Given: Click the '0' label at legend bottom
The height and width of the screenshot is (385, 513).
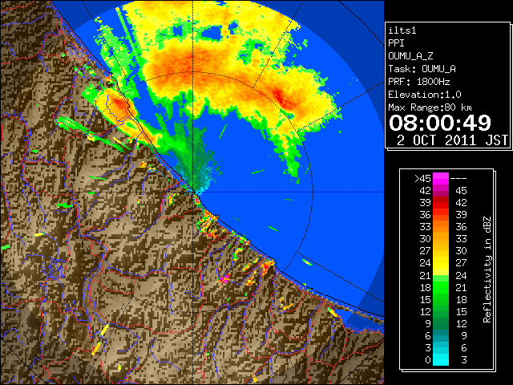Looking at the screenshot, I should [x=428, y=360].
